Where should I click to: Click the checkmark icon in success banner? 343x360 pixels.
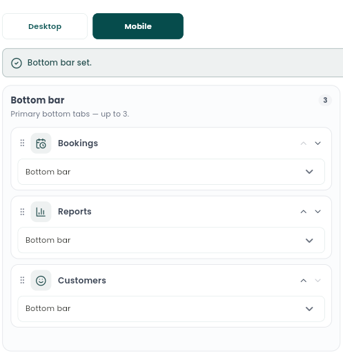17,63
